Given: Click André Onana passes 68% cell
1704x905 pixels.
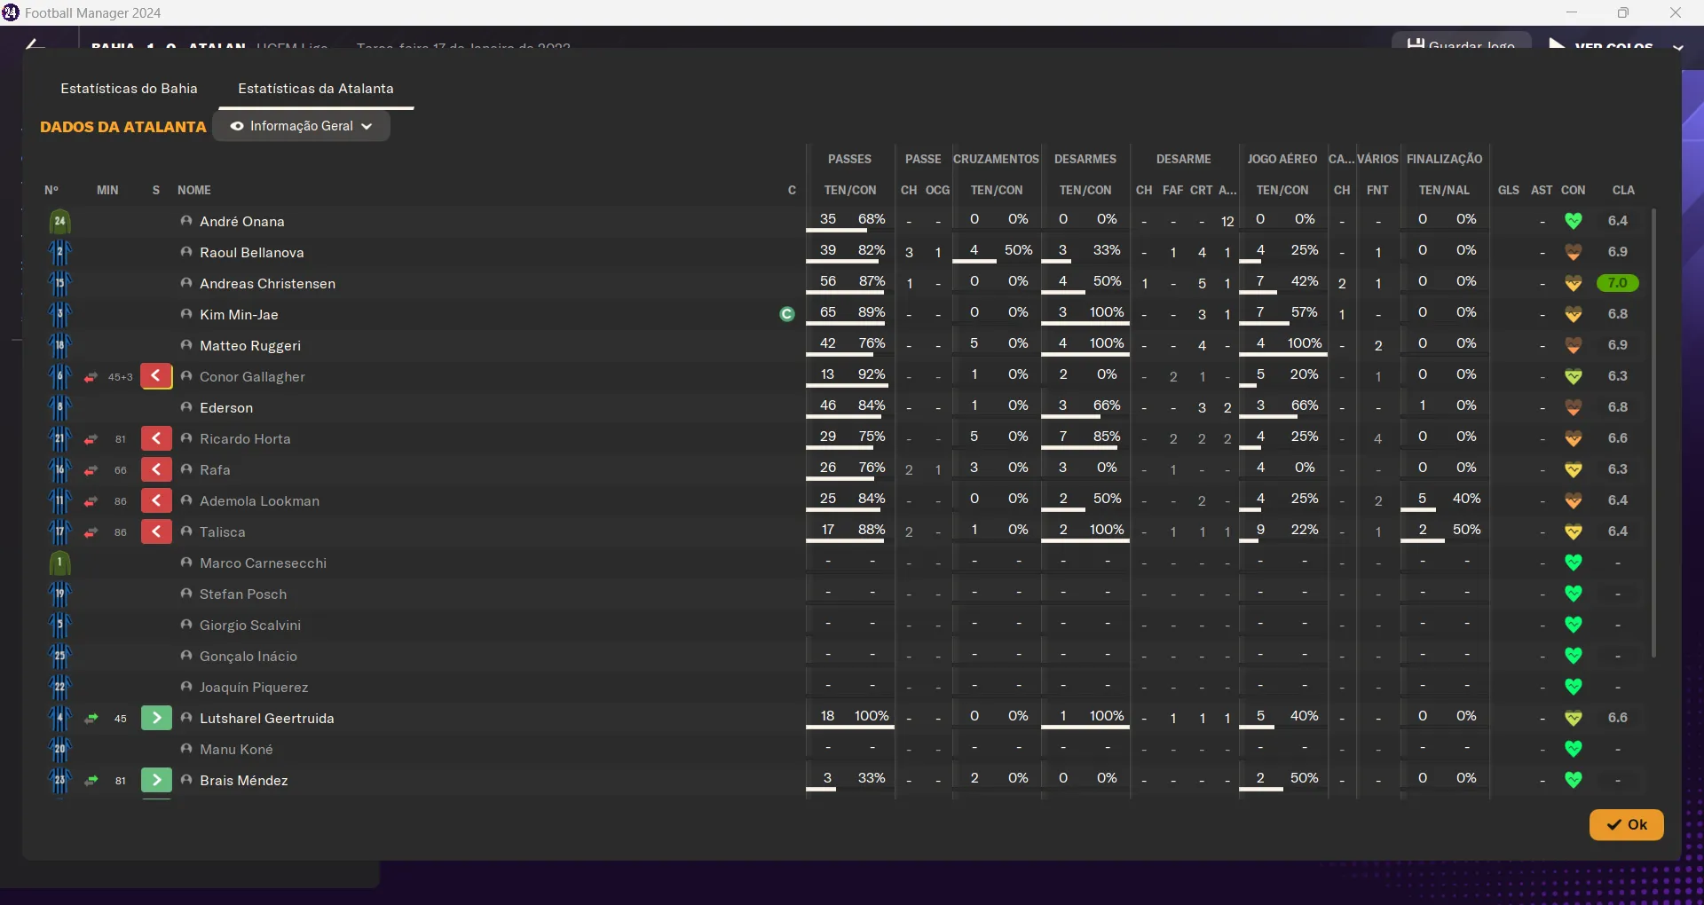Looking at the screenshot, I should (x=872, y=219).
